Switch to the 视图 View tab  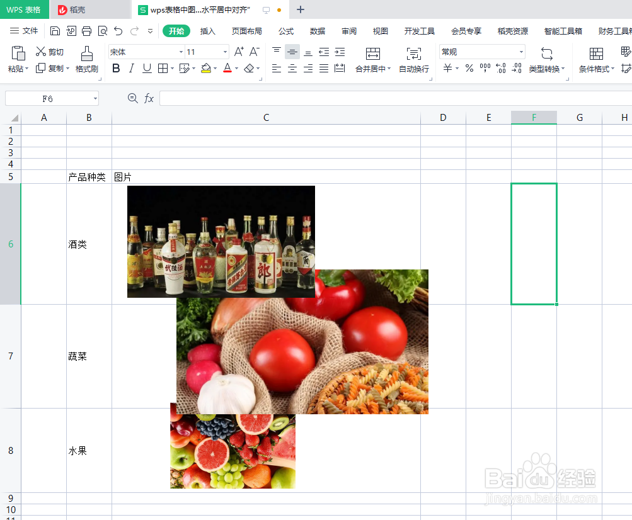(x=380, y=31)
